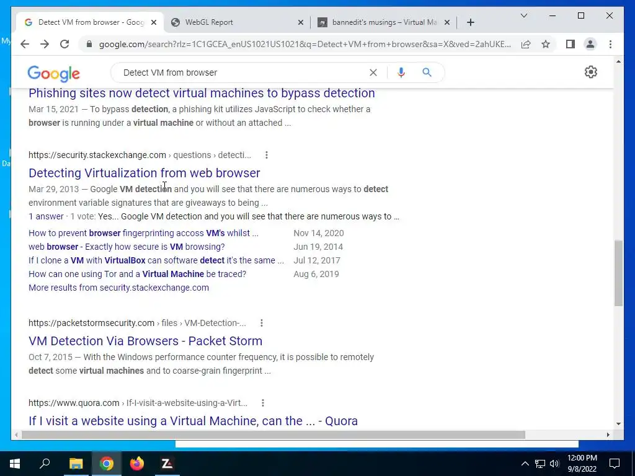The height and width of the screenshot is (476, 635).
Task: Open more options for the packetstormsecurity result
Action: pos(261,323)
